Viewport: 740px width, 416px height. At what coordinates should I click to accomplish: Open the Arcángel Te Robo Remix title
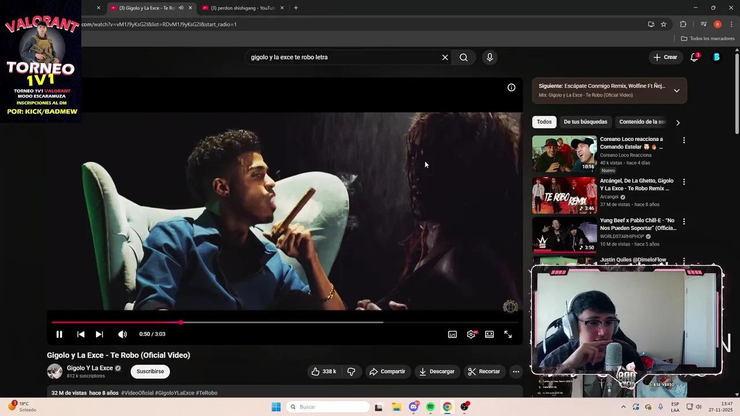click(x=637, y=184)
